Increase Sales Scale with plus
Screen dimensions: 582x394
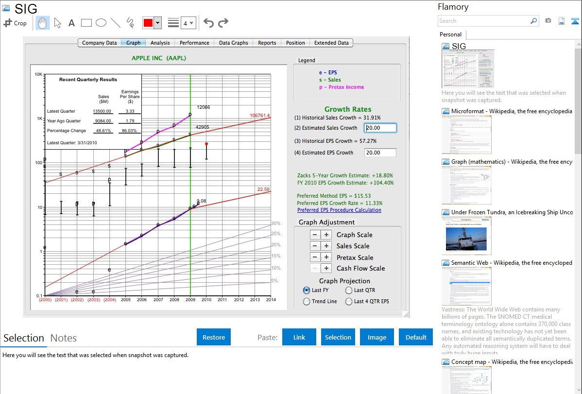[326, 246]
